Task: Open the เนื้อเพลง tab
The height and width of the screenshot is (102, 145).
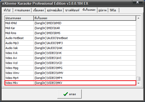Action: [38, 10]
